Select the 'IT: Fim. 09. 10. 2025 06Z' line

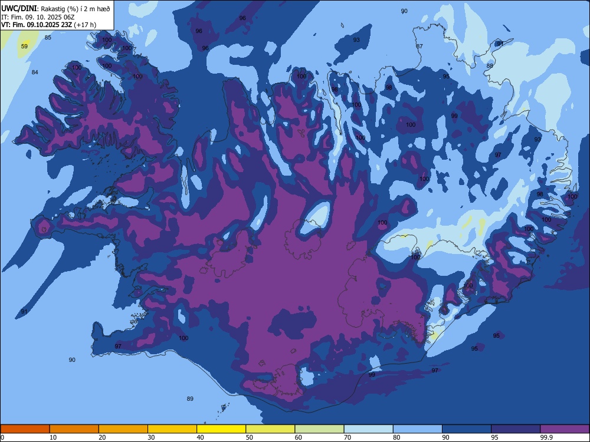point(38,17)
